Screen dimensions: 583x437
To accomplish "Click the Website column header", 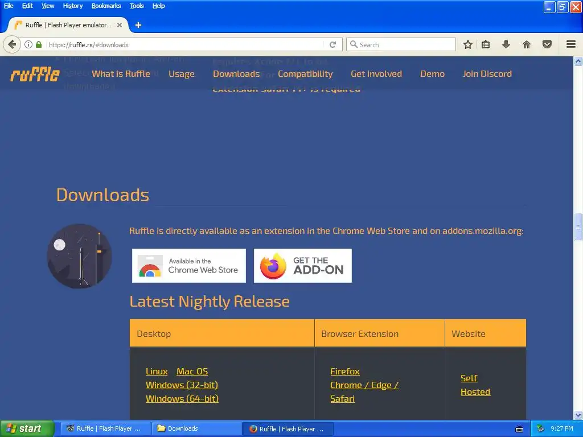I will coord(486,333).
